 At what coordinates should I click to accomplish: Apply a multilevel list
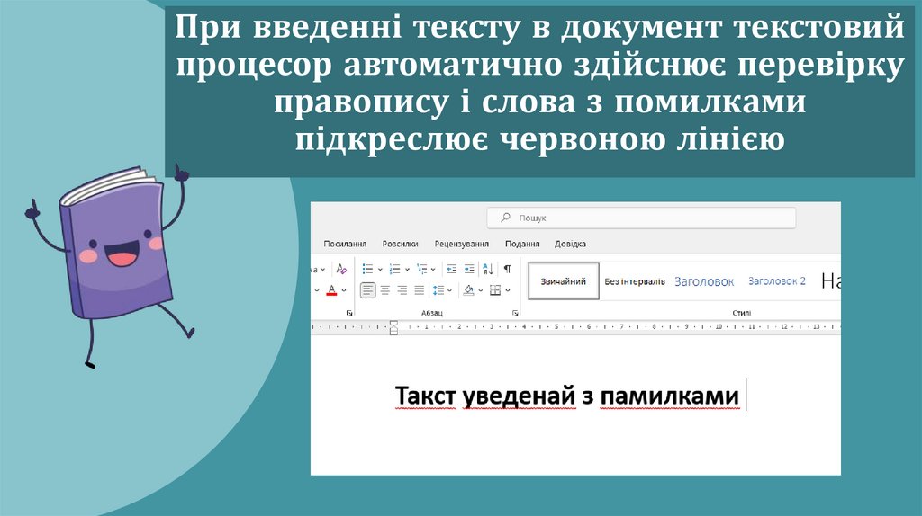tap(421, 269)
